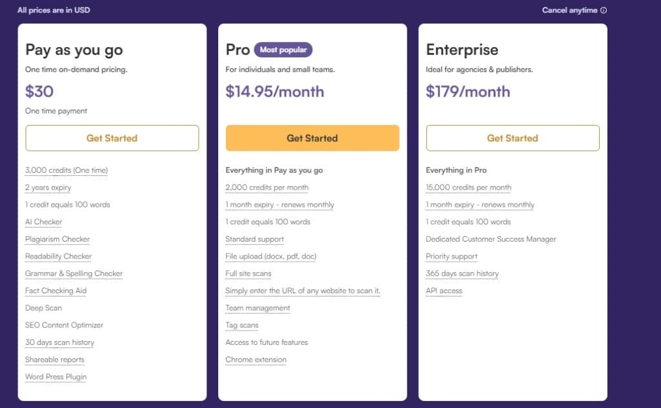Click the Plagiarism Checker link
The width and height of the screenshot is (661, 408).
tap(57, 239)
